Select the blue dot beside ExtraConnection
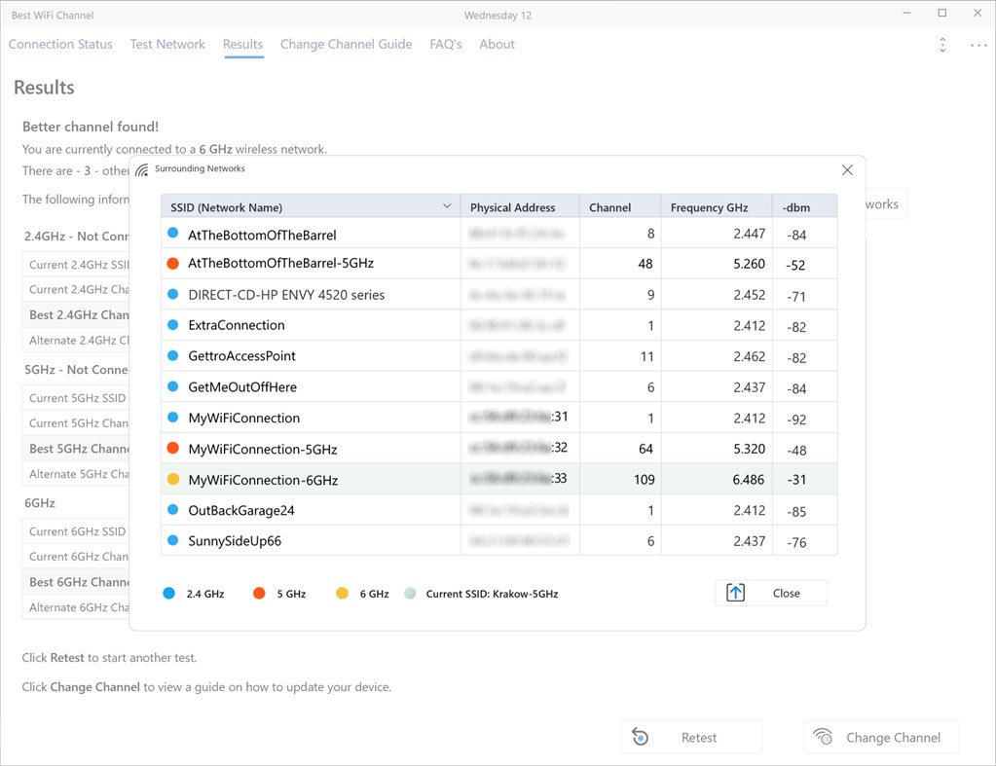Screen dimensions: 996x766 coord(172,325)
